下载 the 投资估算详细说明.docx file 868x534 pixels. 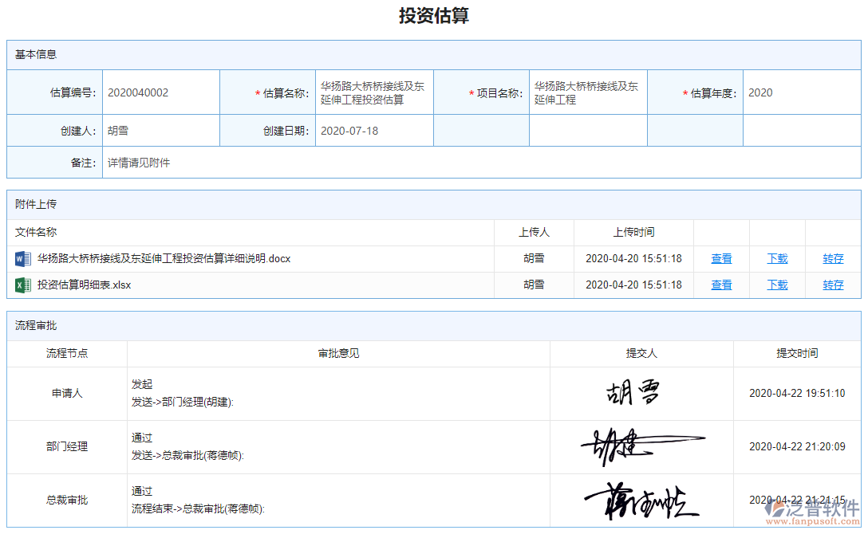pyautogui.click(x=776, y=258)
